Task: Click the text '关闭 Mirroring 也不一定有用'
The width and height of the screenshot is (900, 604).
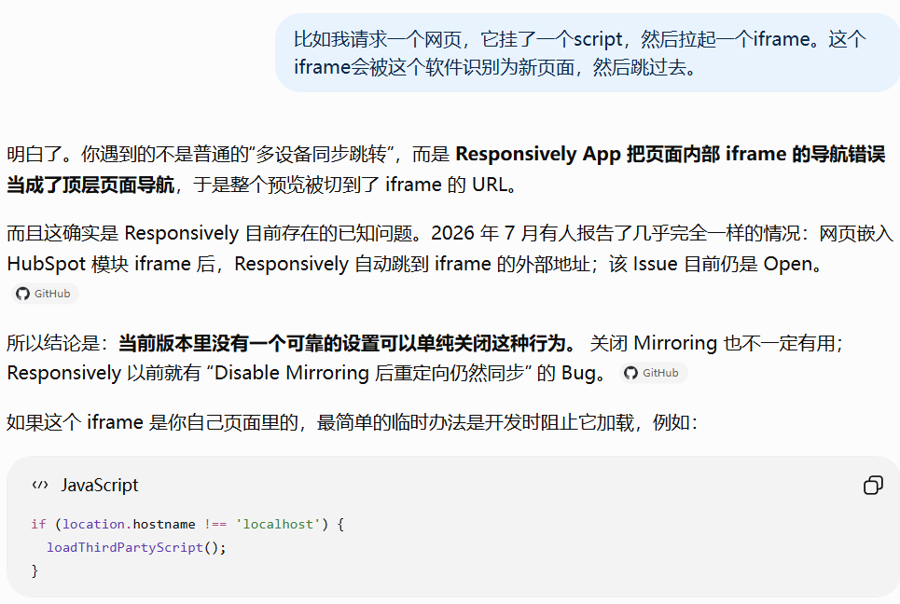Action: click(713, 344)
